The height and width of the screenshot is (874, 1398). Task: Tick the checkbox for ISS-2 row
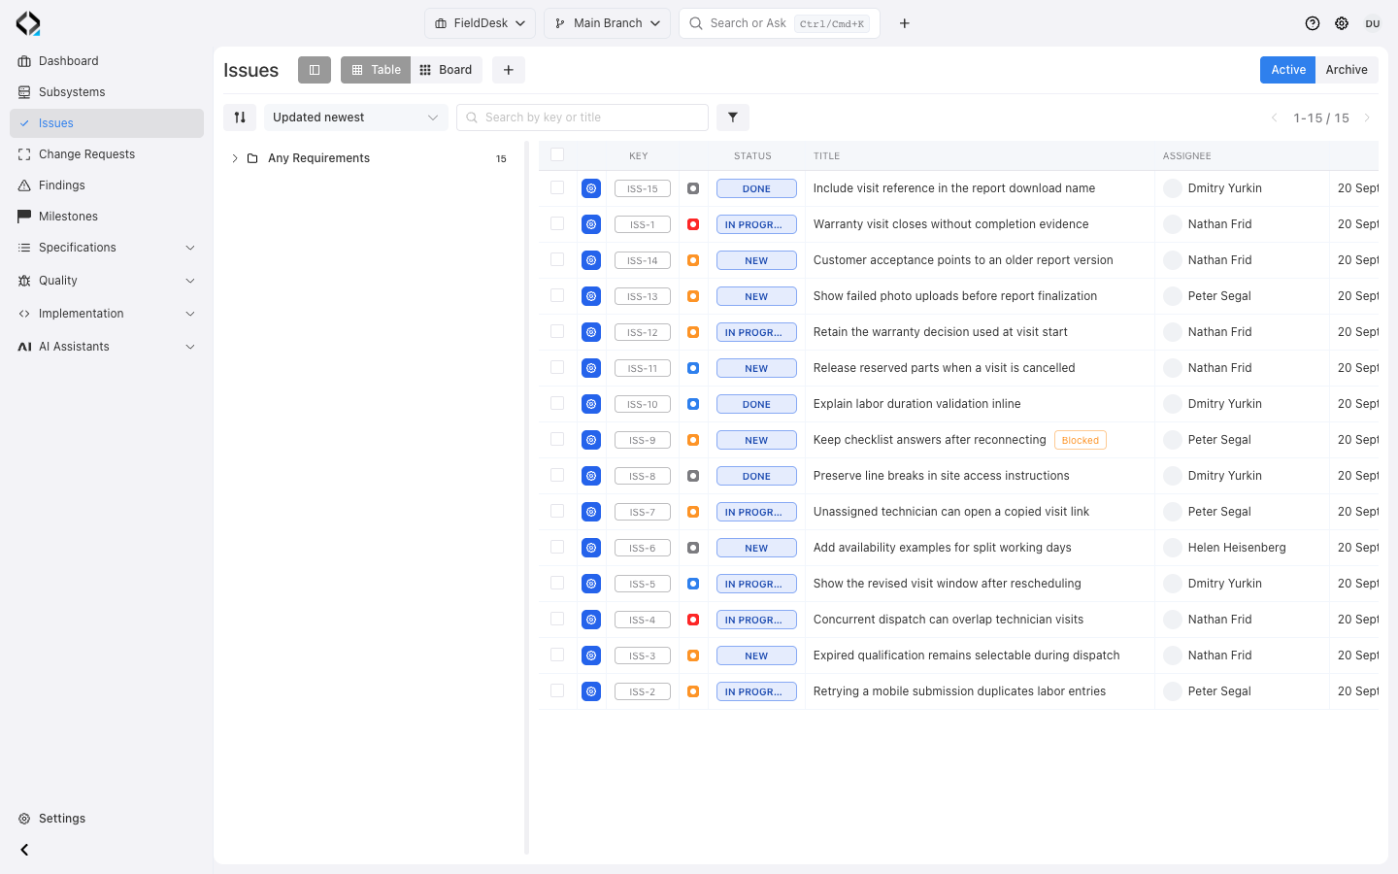tap(557, 690)
